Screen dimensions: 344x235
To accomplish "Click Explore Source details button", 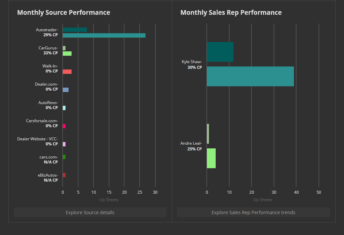I will (90, 213).
